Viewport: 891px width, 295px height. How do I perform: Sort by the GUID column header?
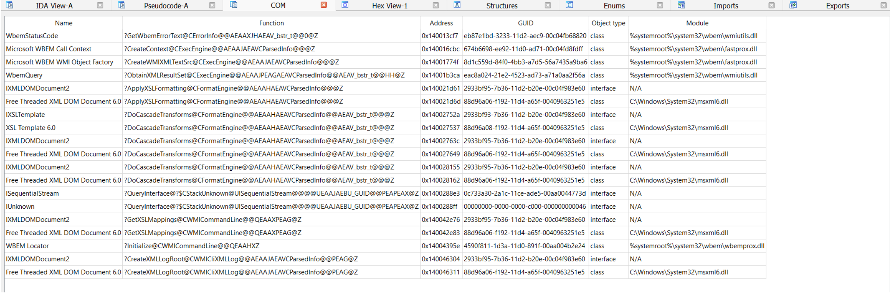tap(525, 23)
